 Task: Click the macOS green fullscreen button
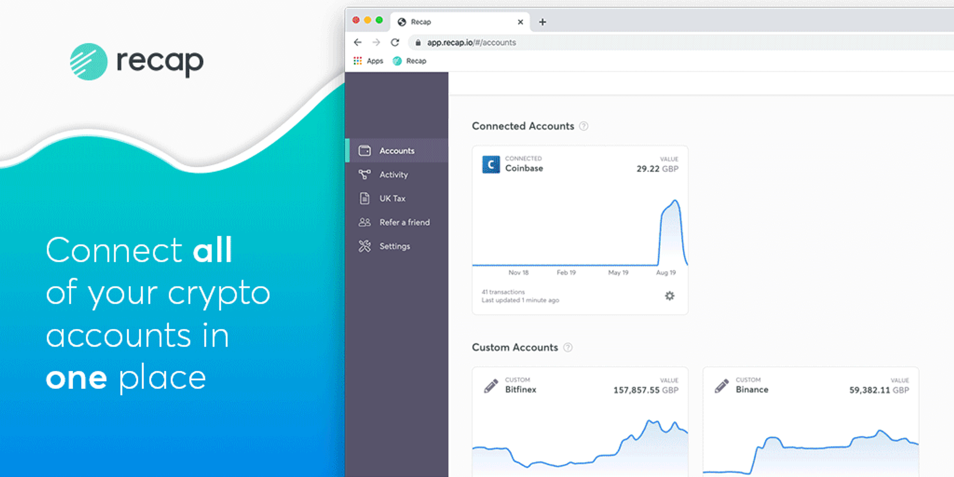point(379,20)
